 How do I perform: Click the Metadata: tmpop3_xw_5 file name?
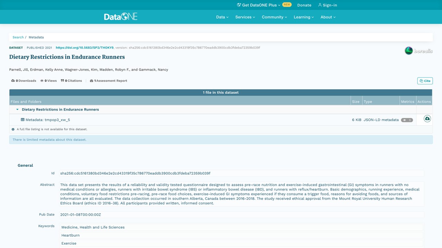(x=48, y=120)
